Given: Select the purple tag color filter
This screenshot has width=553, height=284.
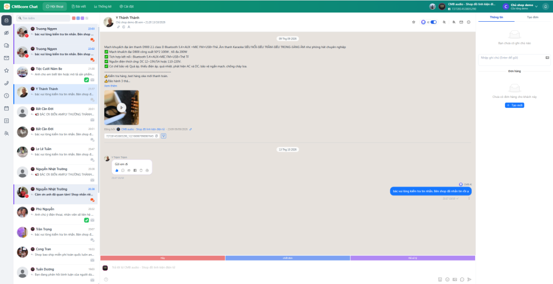Looking at the screenshot, I should point(82,18).
